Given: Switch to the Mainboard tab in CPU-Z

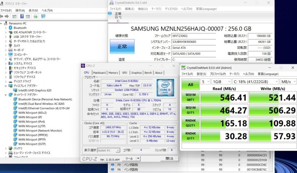Looking at the screenshot, I should point(99,73).
